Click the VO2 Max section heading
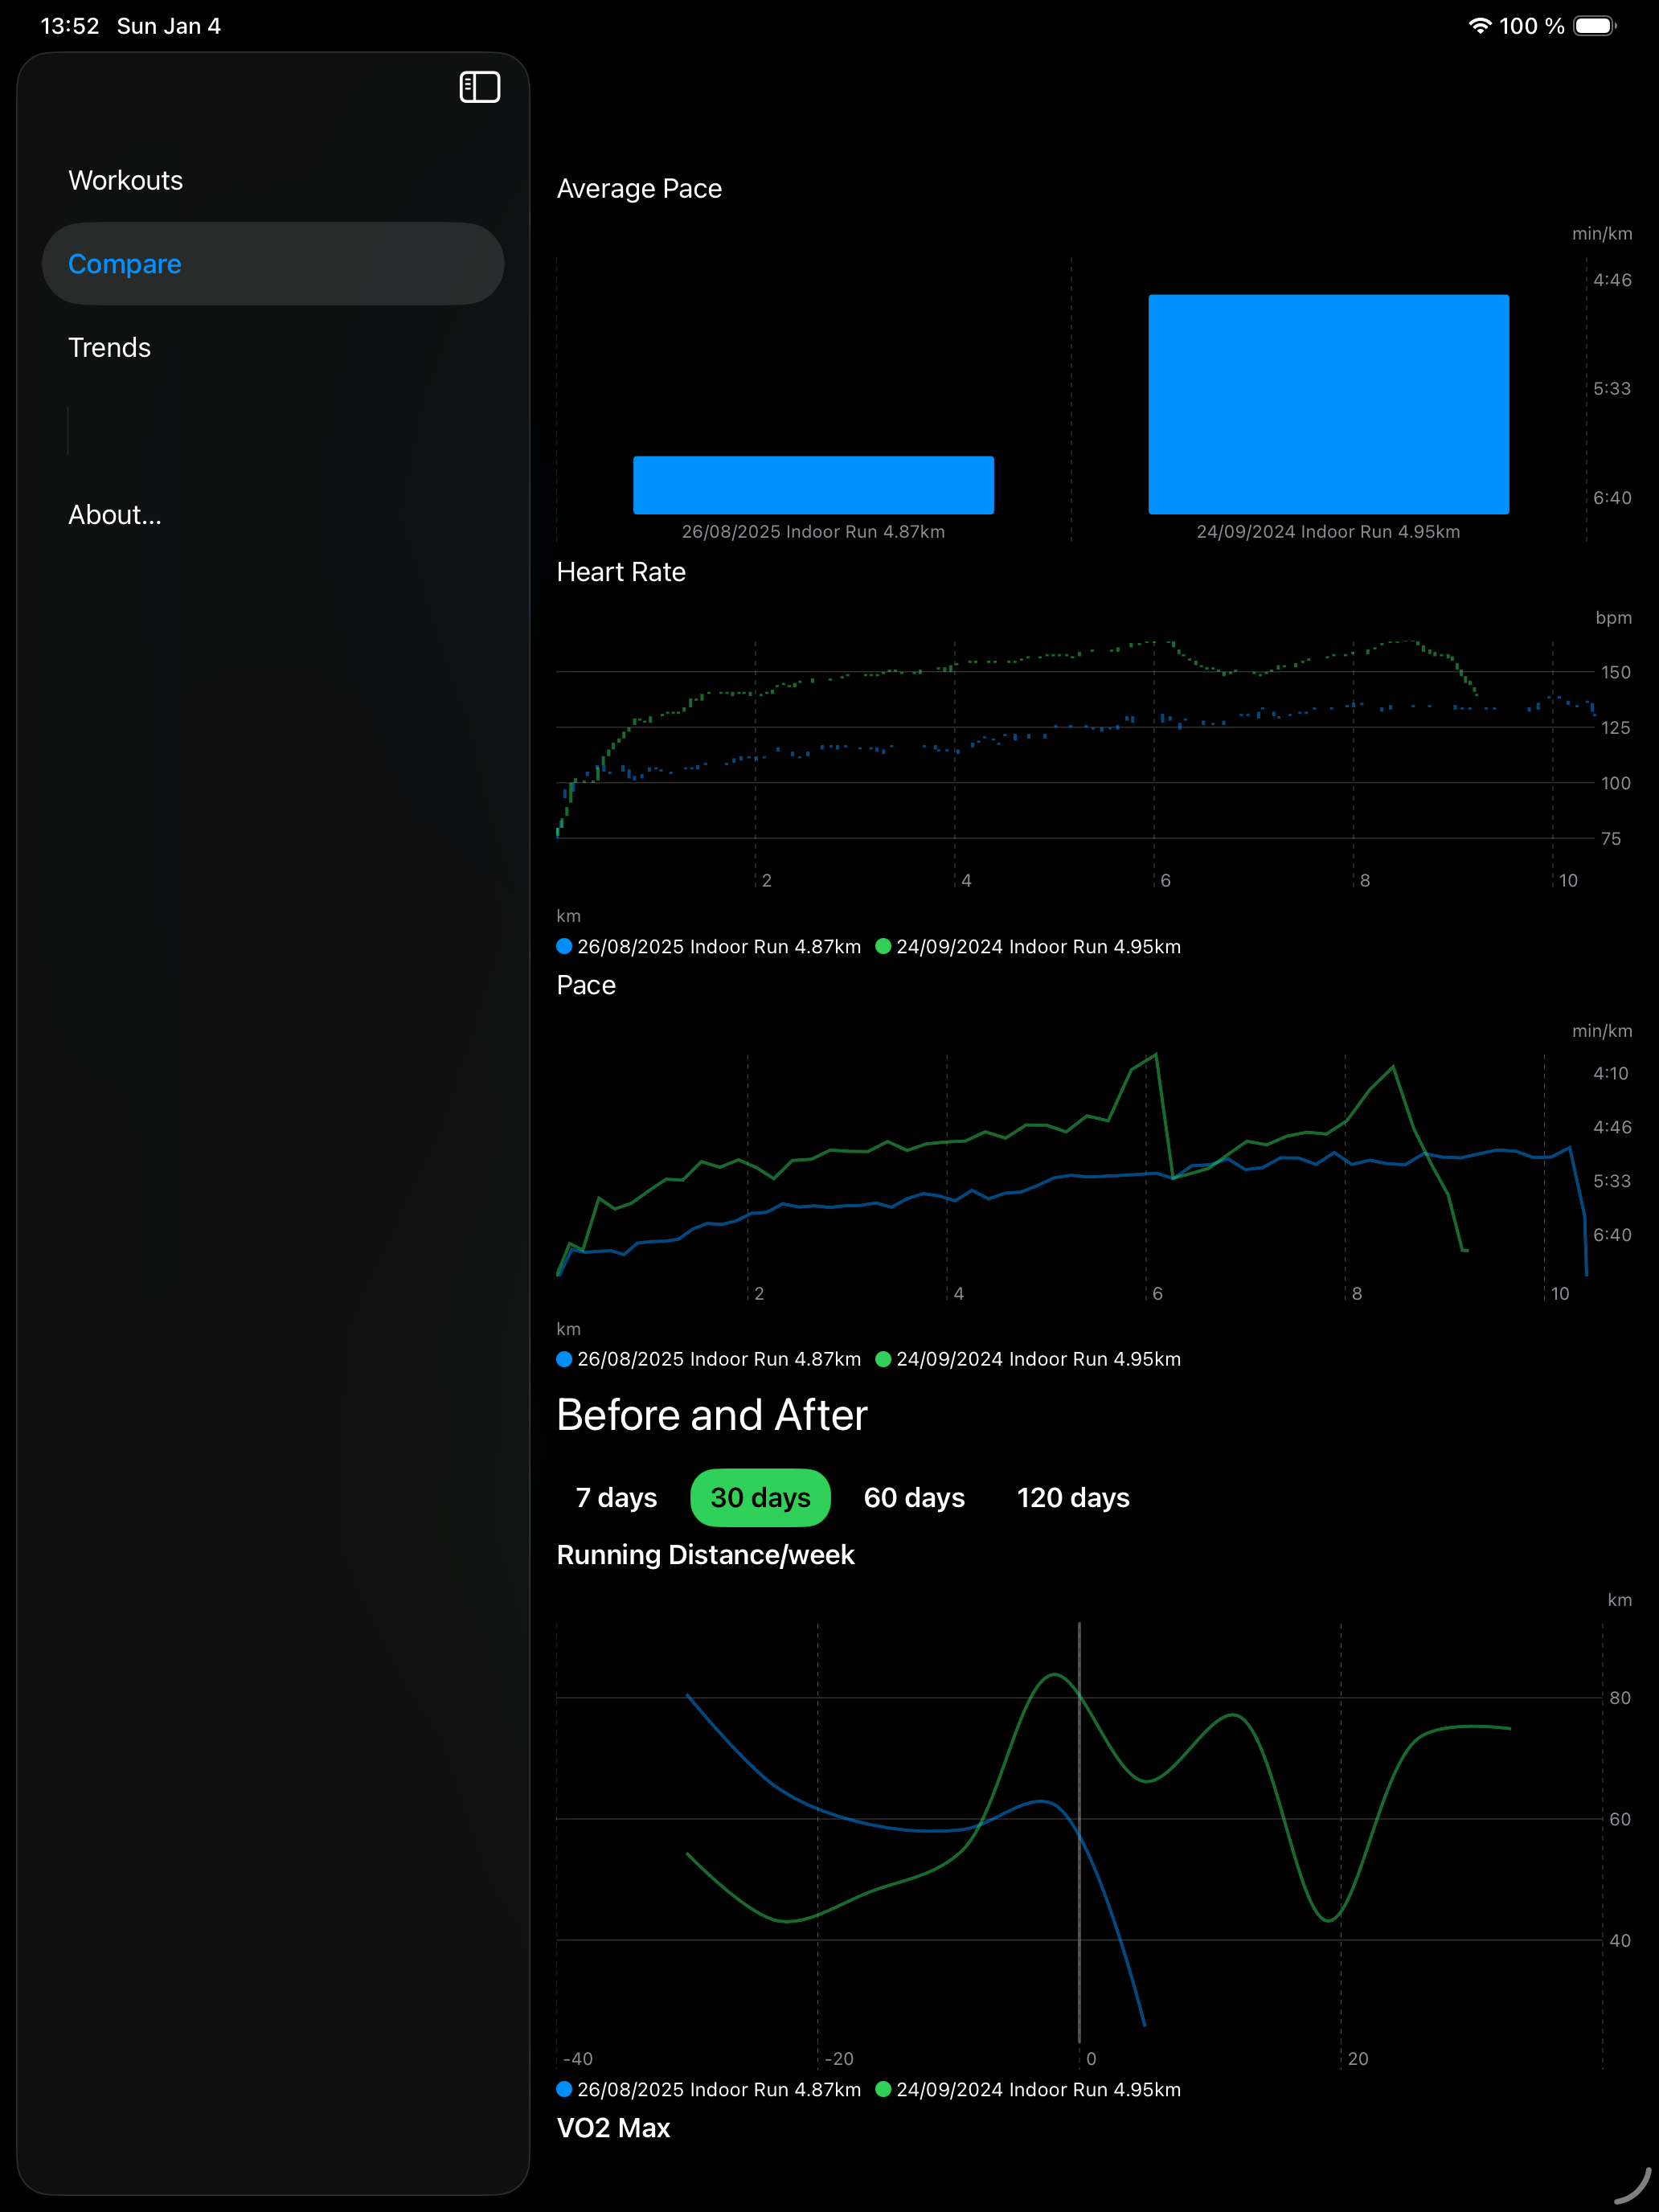Screen dimensions: 1659x2212 pyautogui.click(x=613, y=2128)
